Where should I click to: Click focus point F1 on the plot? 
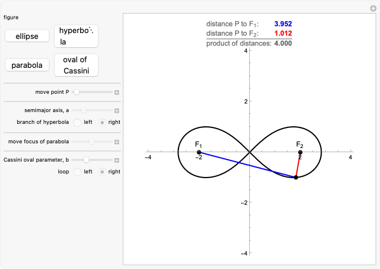click(x=199, y=152)
